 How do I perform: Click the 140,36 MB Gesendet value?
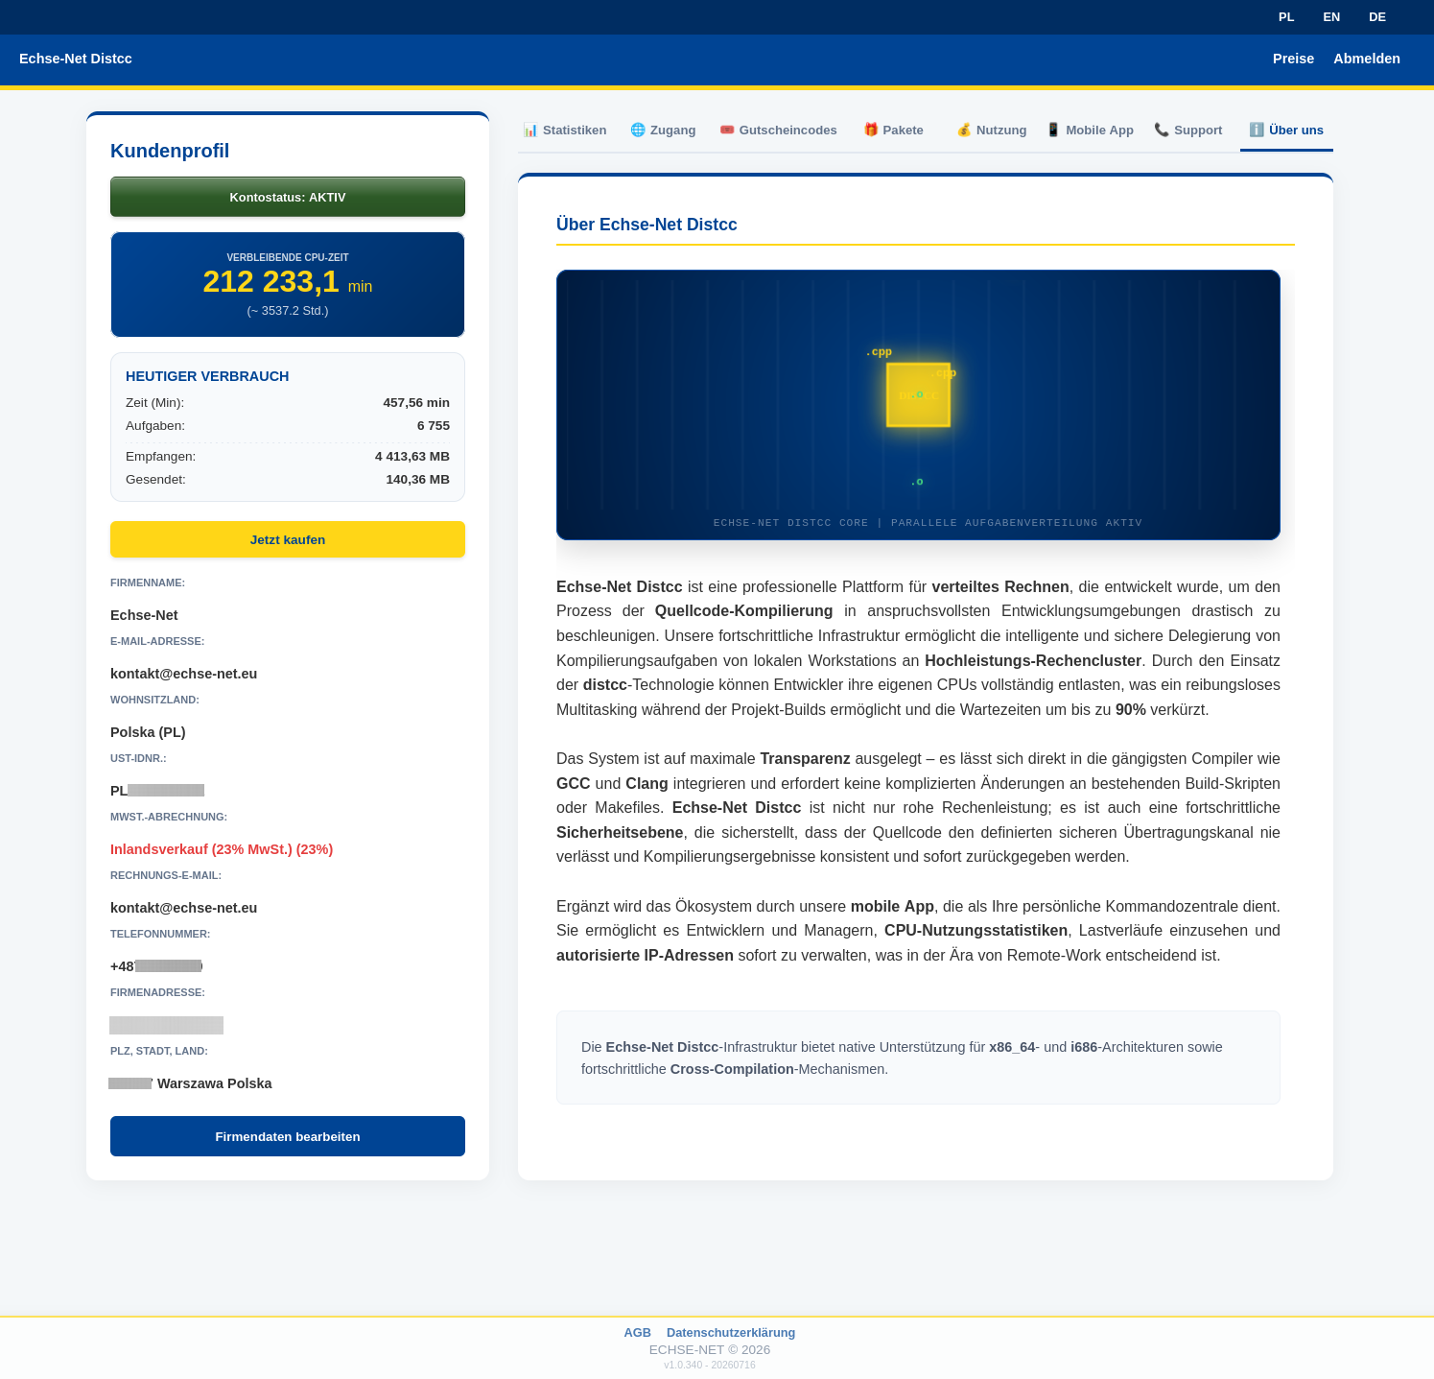click(418, 480)
